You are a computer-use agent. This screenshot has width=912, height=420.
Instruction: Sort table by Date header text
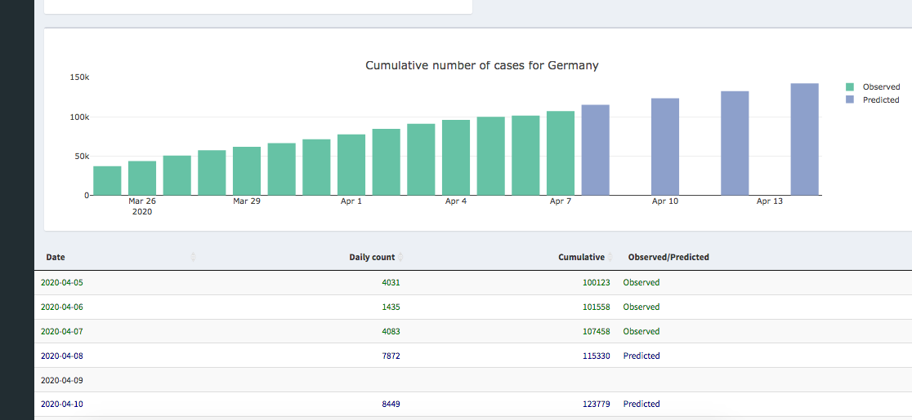56,257
